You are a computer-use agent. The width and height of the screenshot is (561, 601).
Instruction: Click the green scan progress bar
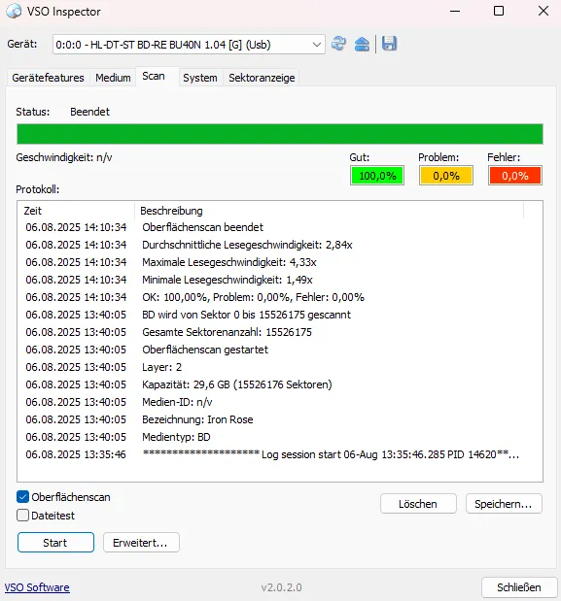tap(280, 134)
